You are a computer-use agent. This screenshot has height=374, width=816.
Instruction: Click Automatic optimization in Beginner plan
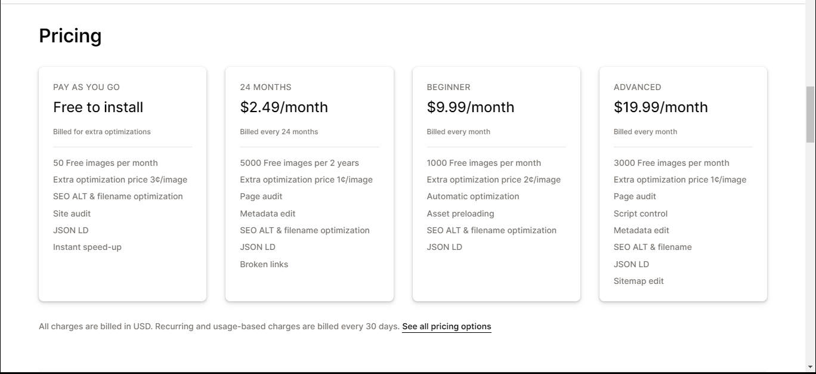[473, 196]
